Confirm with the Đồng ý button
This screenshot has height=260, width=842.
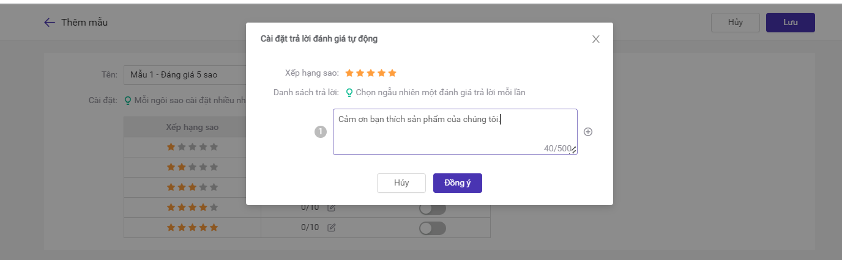pyautogui.click(x=458, y=183)
